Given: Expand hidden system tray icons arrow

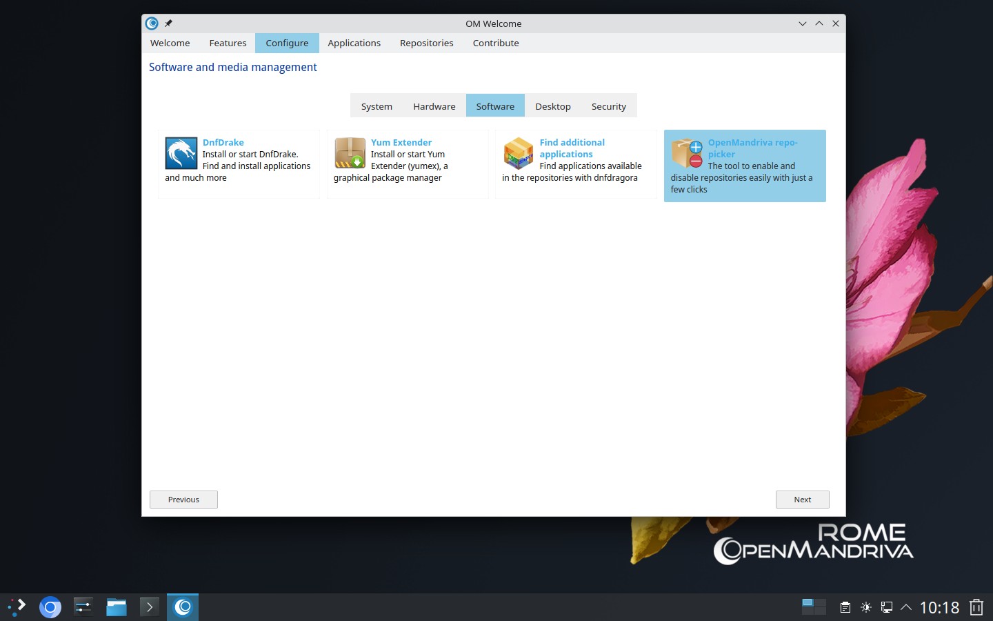Looking at the screenshot, I should coord(906,607).
